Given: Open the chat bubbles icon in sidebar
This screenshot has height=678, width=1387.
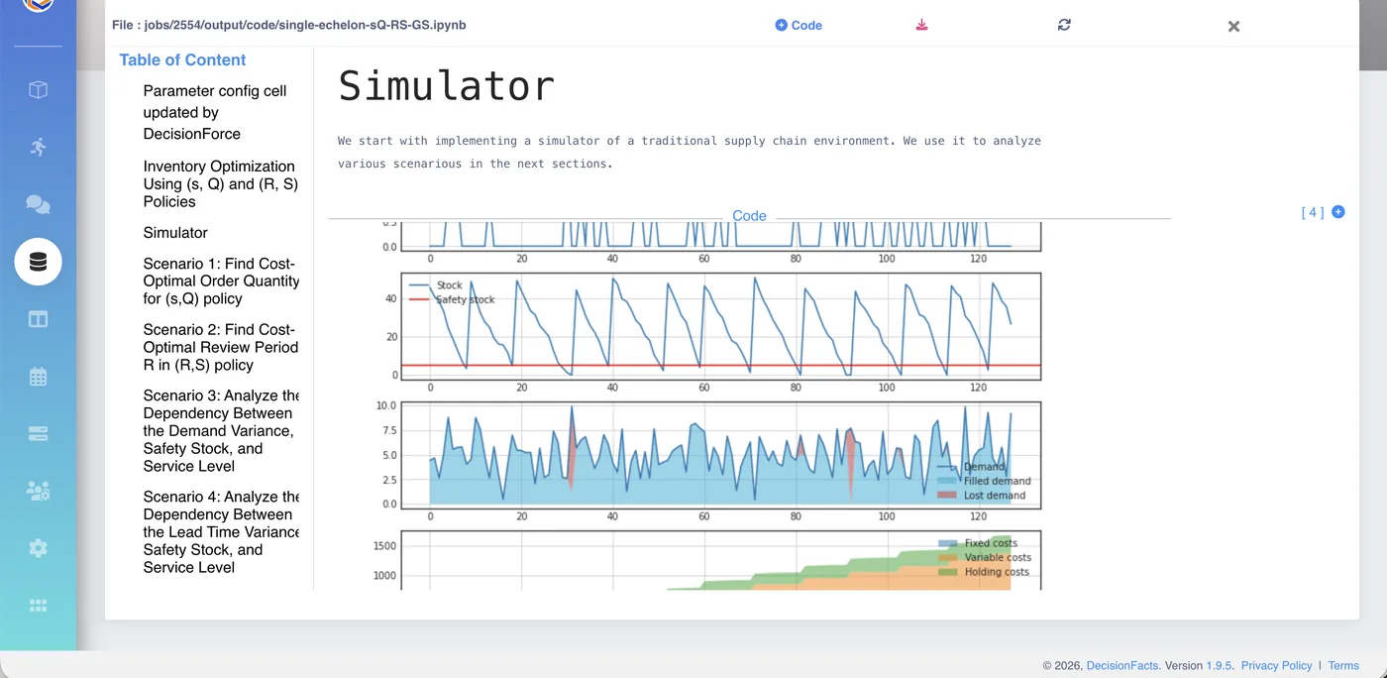Looking at the screenshot, I should click(38, 204).
